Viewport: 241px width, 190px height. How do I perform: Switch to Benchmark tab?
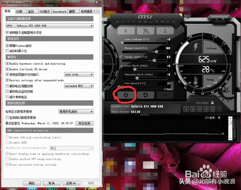pyautogui.click(x=59, y=11)
